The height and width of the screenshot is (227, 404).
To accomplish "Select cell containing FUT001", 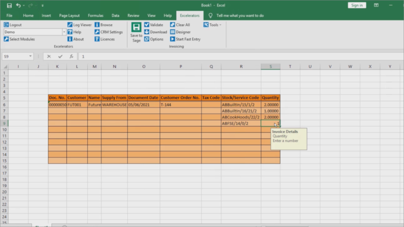I will pos(77,105).
